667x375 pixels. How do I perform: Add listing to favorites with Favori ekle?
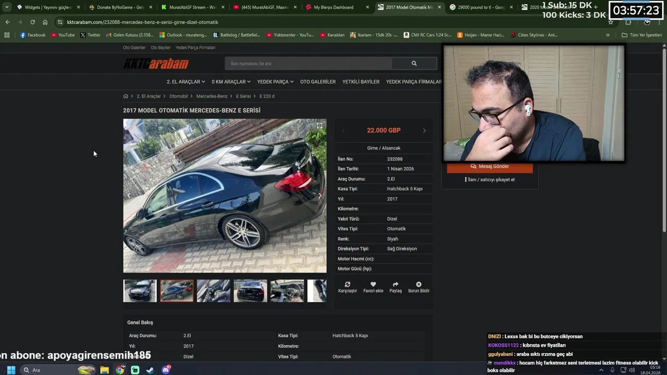[373, 287]
